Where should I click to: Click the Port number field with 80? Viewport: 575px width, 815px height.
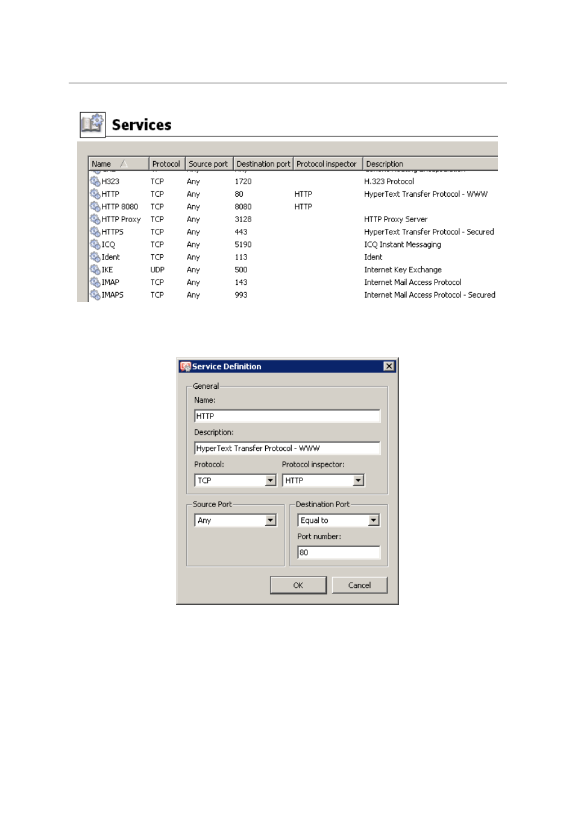pyautogui.click(x=339, y=552)
